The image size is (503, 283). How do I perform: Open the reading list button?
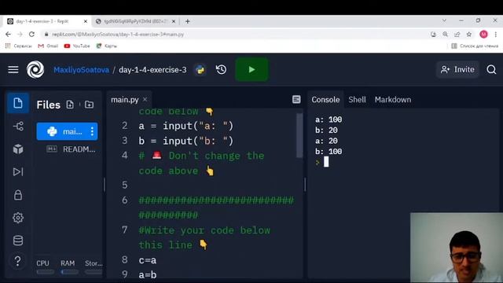(x=475, y=46)
